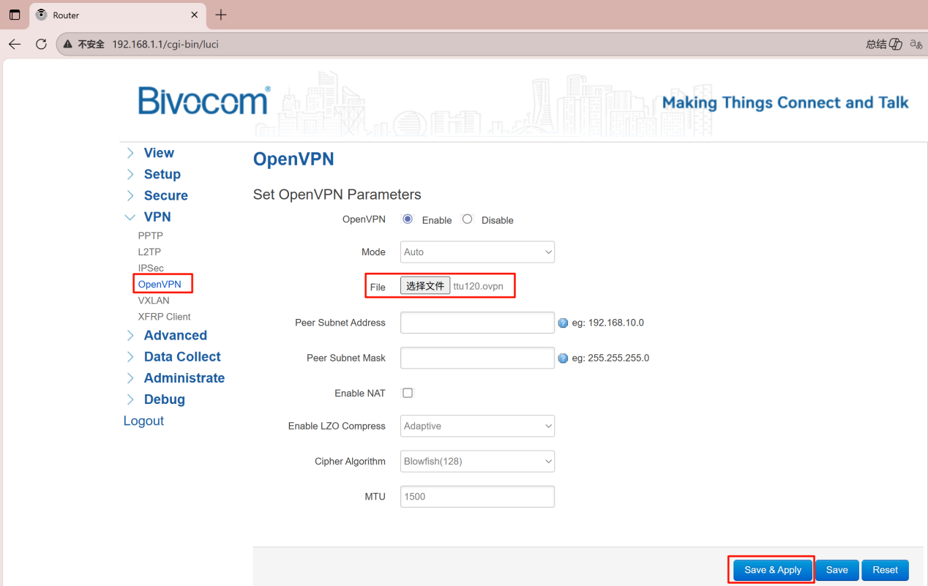This screenshot has height=586, width=928.
Task: Open a new browser tab
Action: pos(221,15)
